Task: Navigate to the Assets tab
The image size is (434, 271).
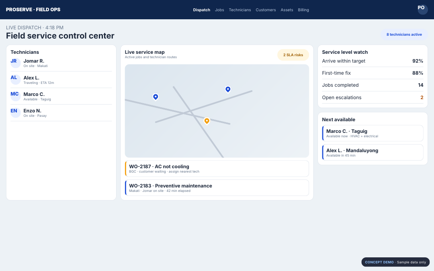Action: [287, 10]
